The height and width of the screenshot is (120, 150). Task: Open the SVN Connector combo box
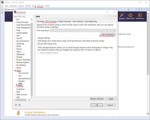pos(83,30)
